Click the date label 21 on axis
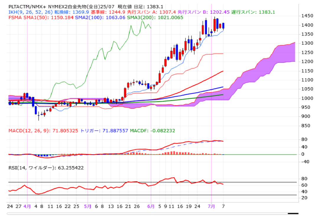 coord(128,206)
